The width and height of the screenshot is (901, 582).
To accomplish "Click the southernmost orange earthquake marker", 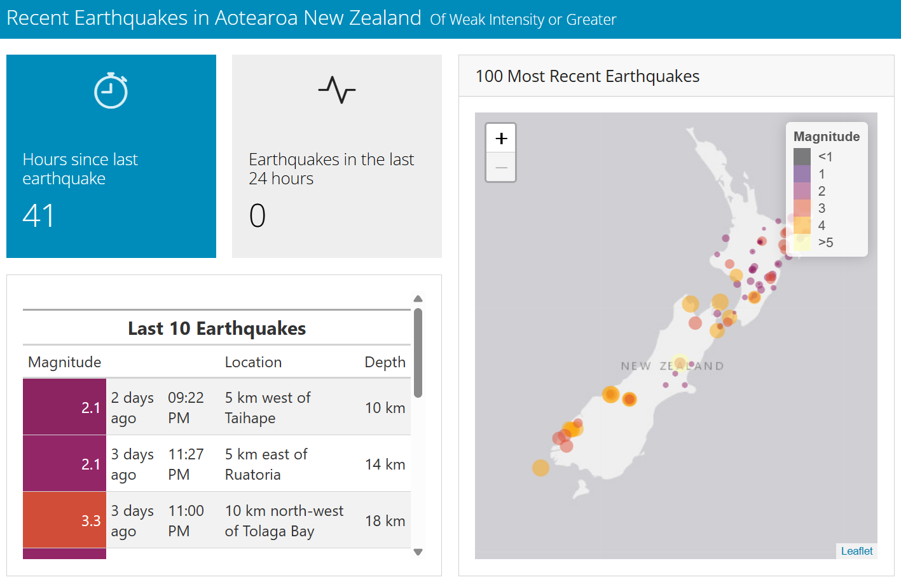I will click(540, 468).
